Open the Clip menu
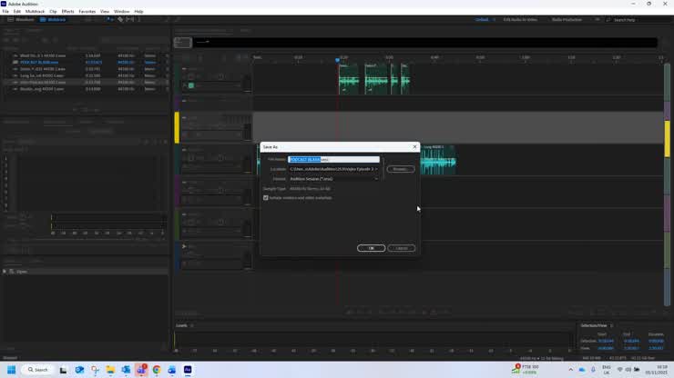 point(53,12)
